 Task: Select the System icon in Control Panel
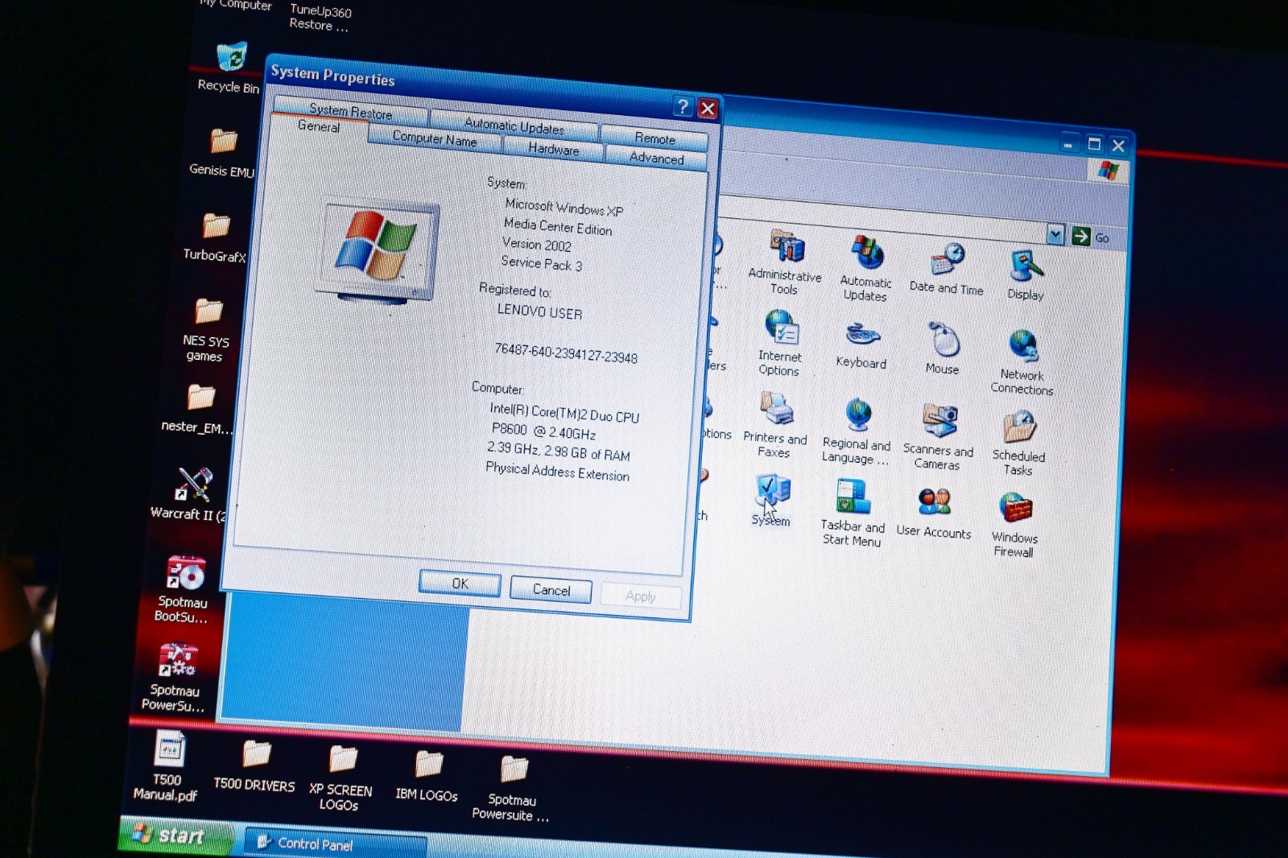772,501
